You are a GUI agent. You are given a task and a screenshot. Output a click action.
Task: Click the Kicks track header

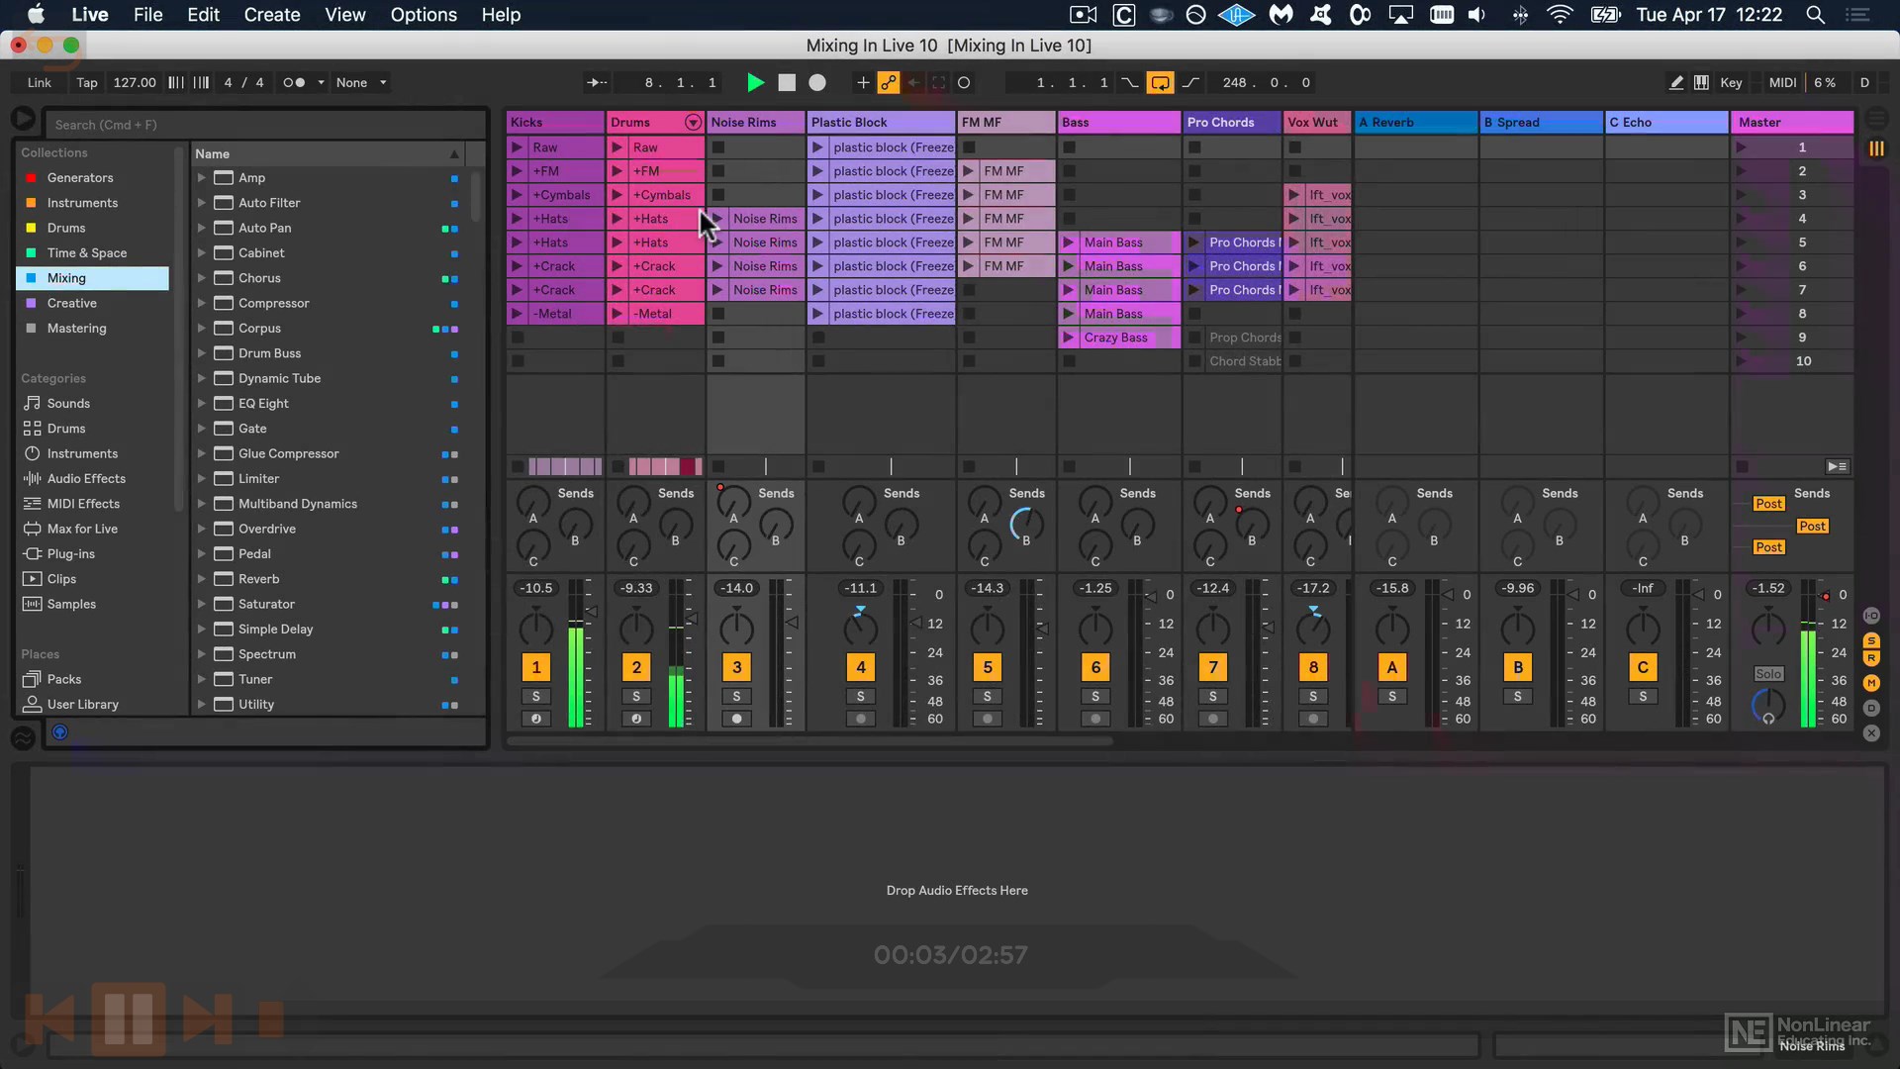(555, 123)
